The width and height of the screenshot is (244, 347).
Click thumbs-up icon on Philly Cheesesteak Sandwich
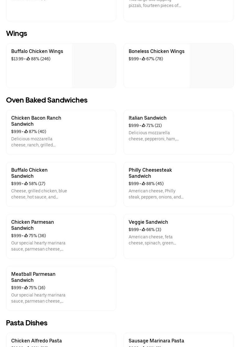[x=144, y=184]
